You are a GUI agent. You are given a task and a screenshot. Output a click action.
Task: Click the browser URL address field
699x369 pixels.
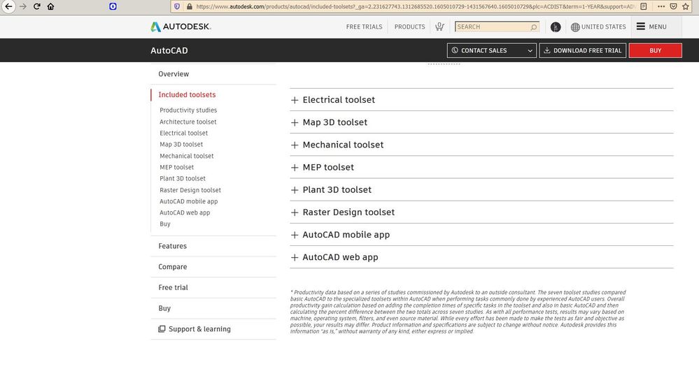[x=415, y=6]
